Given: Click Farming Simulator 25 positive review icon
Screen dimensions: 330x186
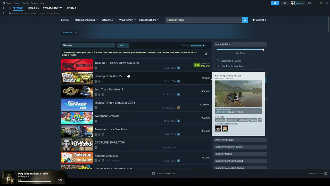Looking at the screenshot, I should [x=178, y=81].
